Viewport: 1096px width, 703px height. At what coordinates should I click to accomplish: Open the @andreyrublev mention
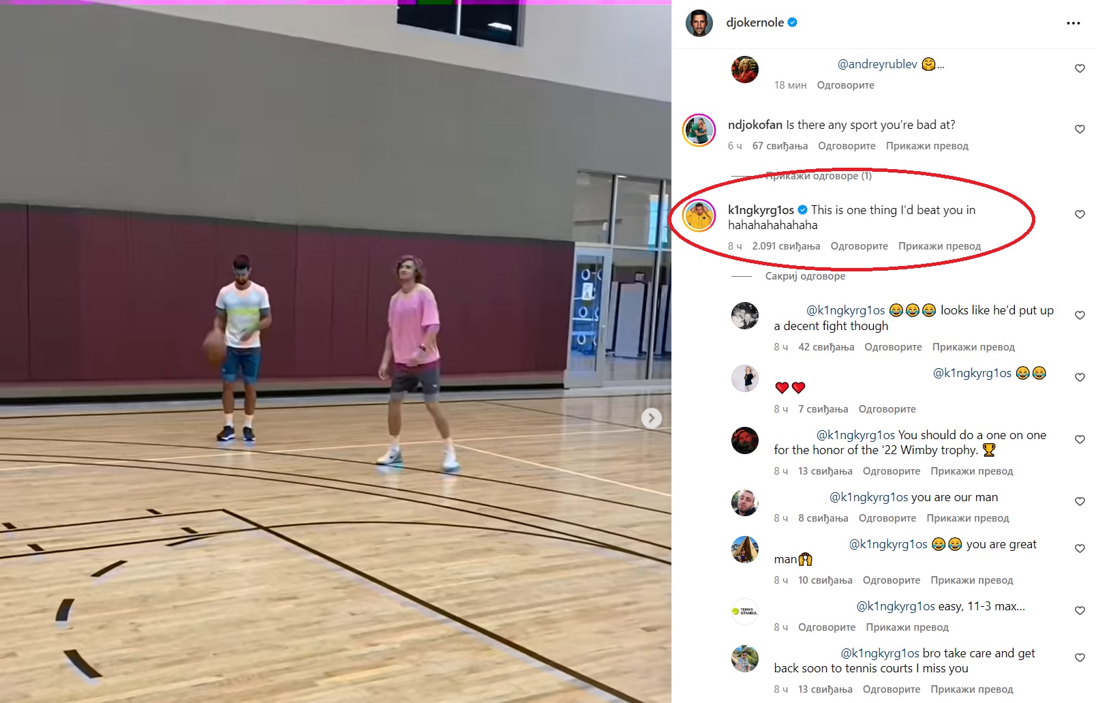(x=877, y=64)
